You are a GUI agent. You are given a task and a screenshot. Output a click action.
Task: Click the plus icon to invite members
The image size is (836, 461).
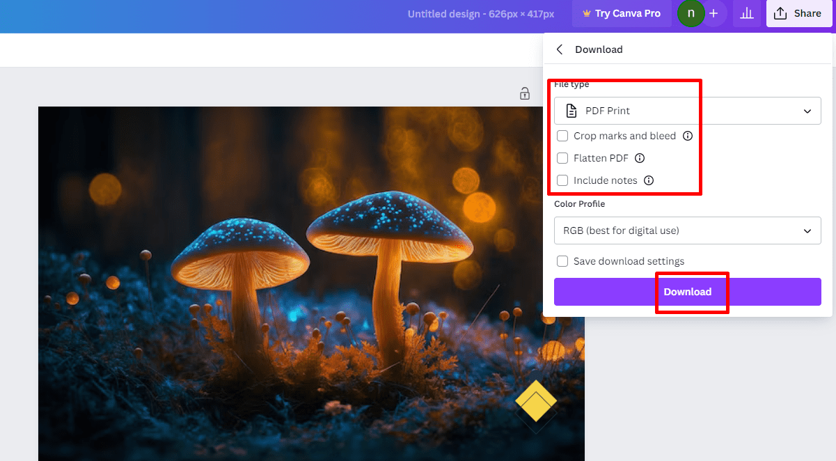point(713,13)
